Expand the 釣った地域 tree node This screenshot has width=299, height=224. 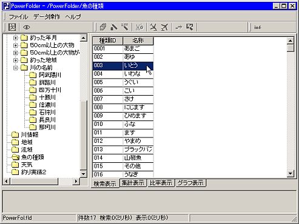click(x=15, y=60)
